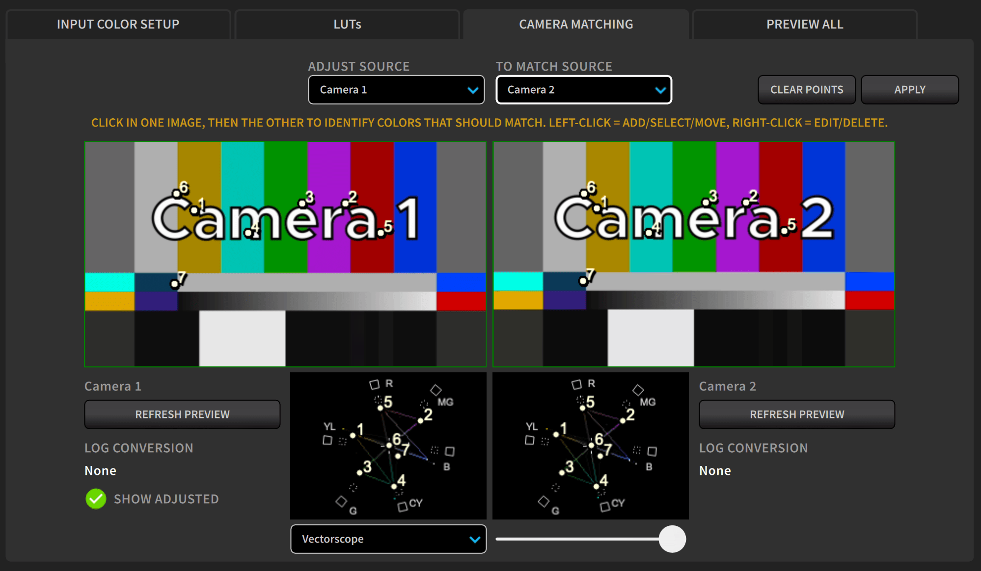Click the CLEAR POINTS button
The height and width of the screenshot is (571, 981).
806,89
